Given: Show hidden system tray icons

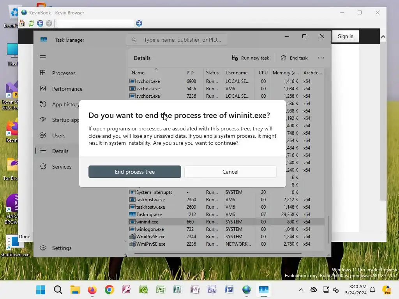Looking at the screenshot, I should pyautogui.click(x=301, y=290).
